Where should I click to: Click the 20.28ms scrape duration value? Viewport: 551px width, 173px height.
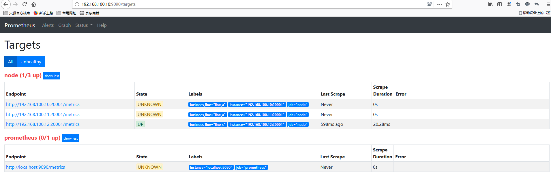click(x=381, y=124)
